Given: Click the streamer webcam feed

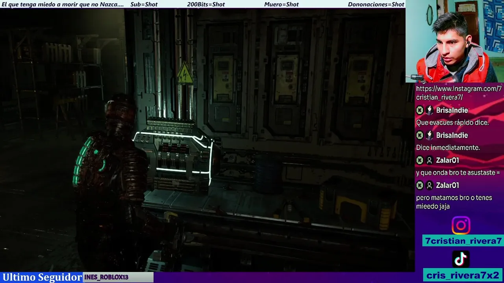Looking at the screenshot, I should [455, 41].
